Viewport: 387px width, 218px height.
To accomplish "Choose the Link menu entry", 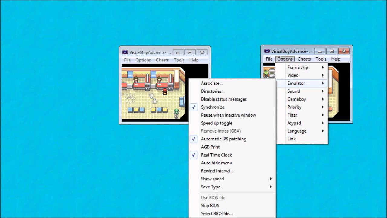I will tap(302, 139).
